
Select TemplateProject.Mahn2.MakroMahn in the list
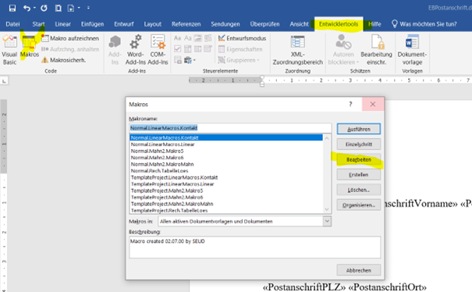[x=226, y=204]
